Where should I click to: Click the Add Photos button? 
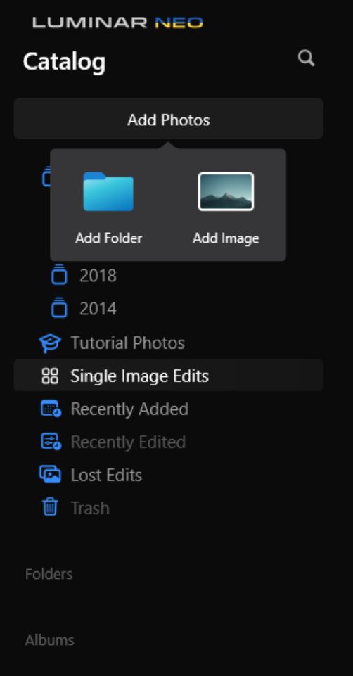point(169,119)
